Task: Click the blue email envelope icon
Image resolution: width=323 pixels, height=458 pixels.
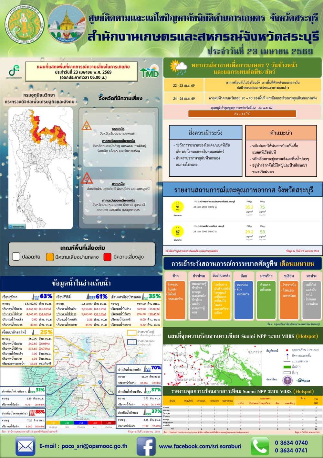Action: click(25, 446)
